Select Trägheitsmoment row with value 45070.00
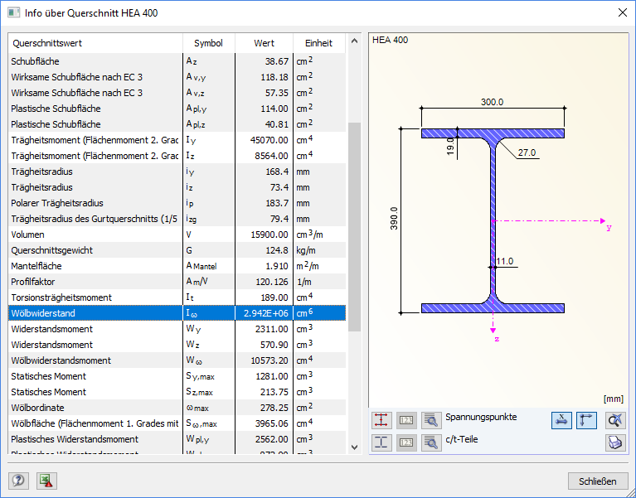This screenshot has height=498, width=636. [177, 140]
